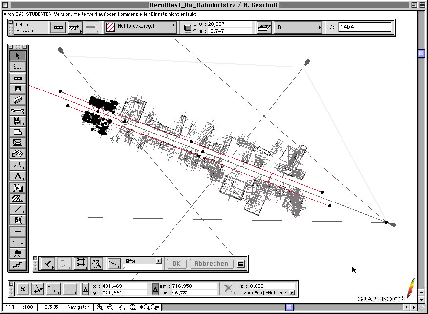Select the Hotspot asterisk tool
The image size is (428, 314).
(18, 231)
